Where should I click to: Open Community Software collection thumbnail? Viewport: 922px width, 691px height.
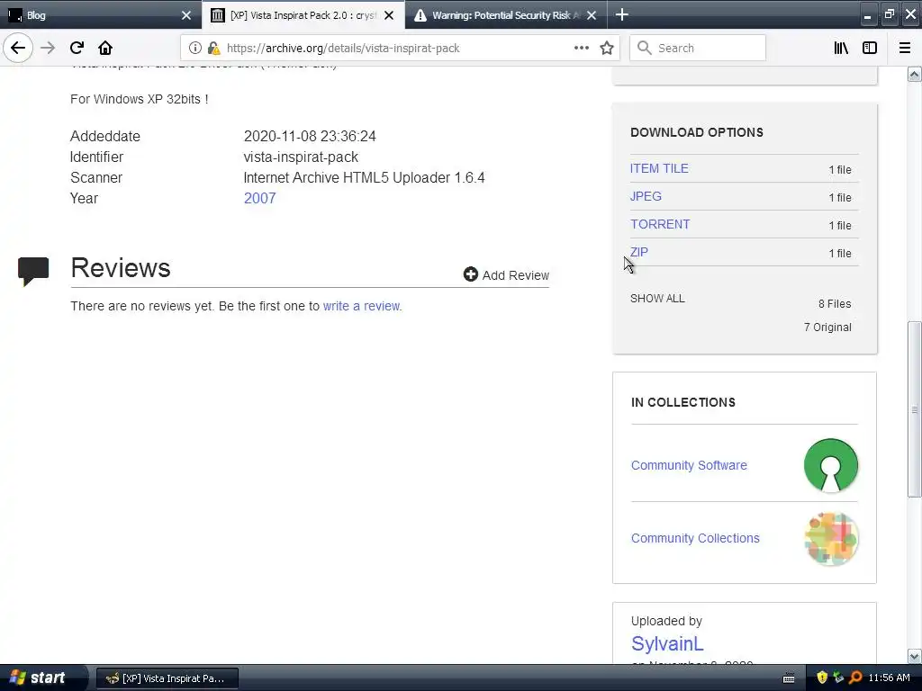[x=830, y=465]
